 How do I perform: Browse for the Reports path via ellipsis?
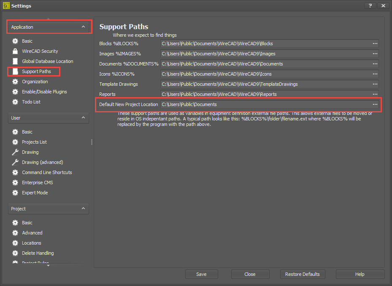click(375, 94)
